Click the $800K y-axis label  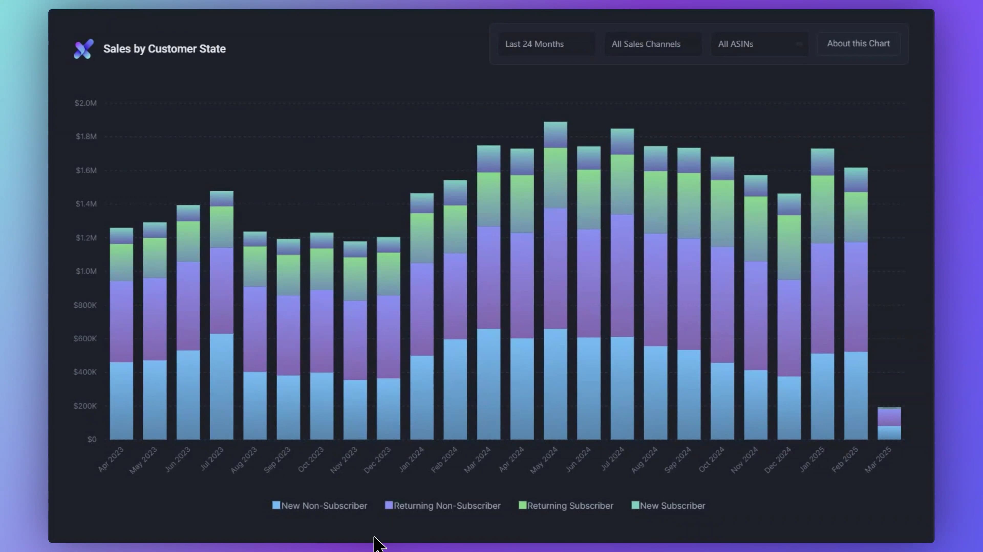85,305
